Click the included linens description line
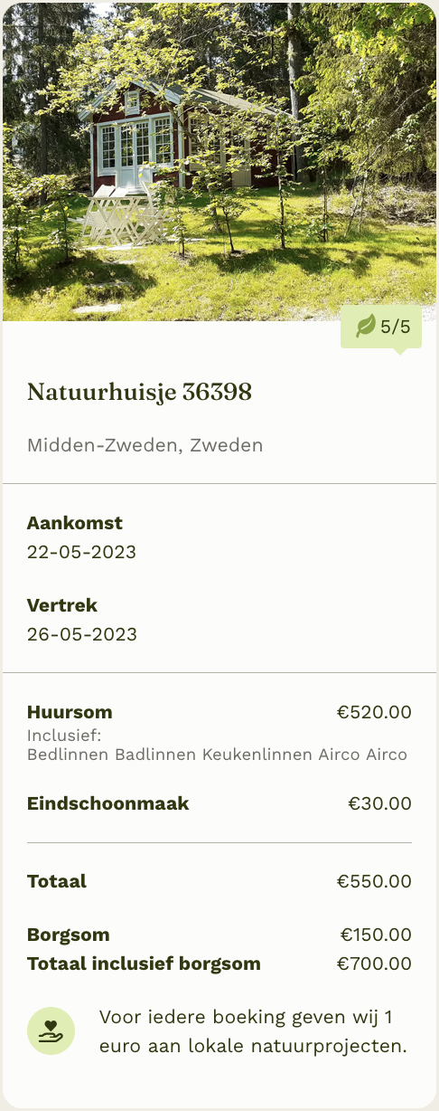 [x=217, y=755]
